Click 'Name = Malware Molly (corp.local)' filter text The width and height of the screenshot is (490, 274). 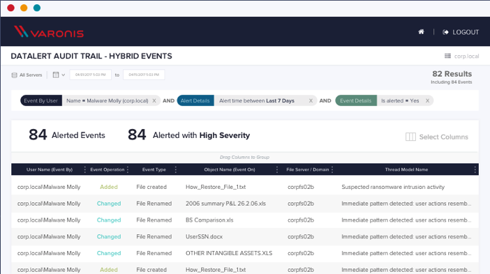coord(107,101)
